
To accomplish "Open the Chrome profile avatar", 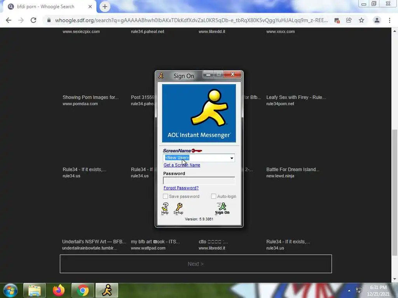I will tap(377, 20).
